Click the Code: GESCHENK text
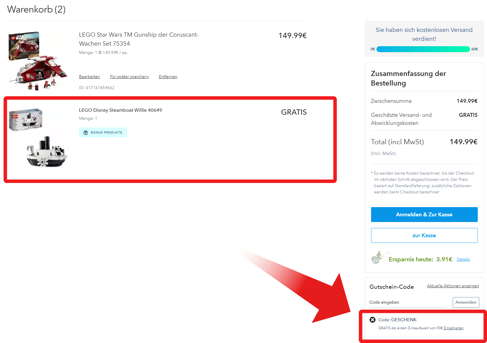487x343 pixels. (398, 320)
